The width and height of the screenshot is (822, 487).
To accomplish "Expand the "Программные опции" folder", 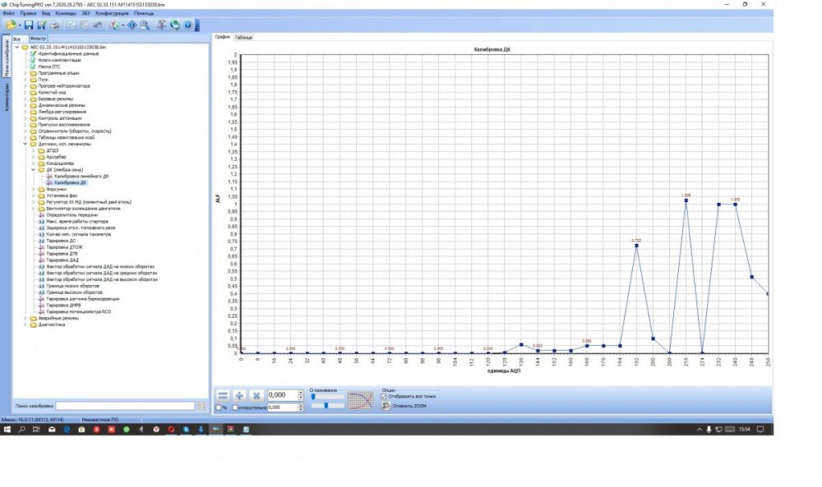I will coord(25,72).
